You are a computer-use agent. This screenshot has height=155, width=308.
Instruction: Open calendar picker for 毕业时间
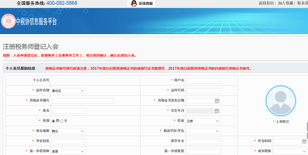(304, 141)
